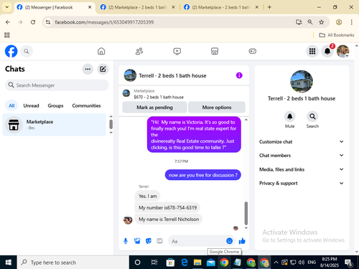
Task: Click the conversation information icon
Action: point(239,75)
